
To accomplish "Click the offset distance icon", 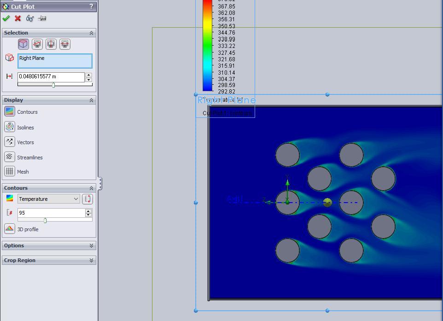I will 10,76.
